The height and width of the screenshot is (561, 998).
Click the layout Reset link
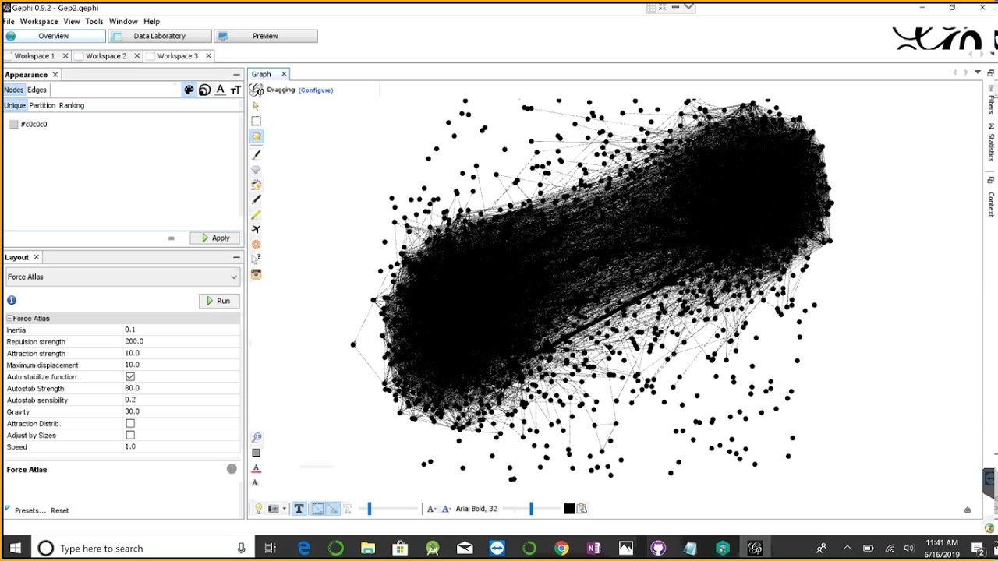pos(60,510)
